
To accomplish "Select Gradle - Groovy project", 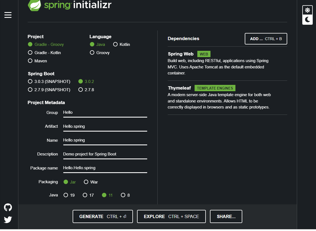I will [x=46, y=44].
